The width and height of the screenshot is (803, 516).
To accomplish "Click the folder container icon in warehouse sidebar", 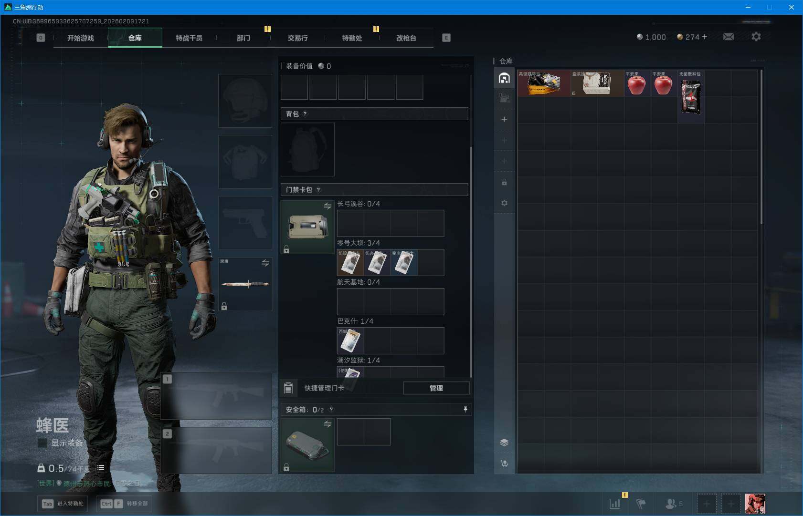I will (504, 98).
